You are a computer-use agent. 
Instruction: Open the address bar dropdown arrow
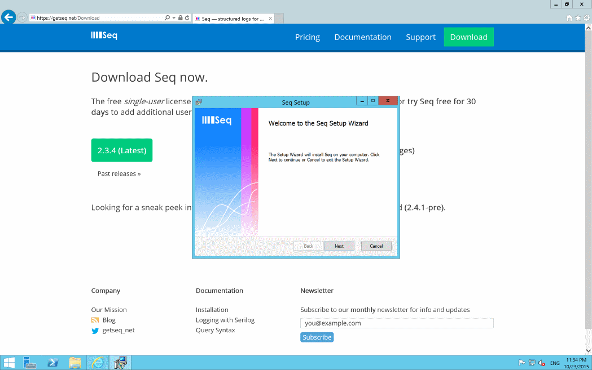click(x=174, y=17)
